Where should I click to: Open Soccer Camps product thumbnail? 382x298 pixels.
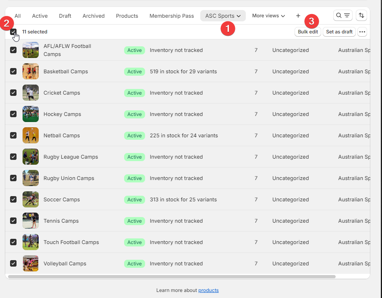[31, 199]
